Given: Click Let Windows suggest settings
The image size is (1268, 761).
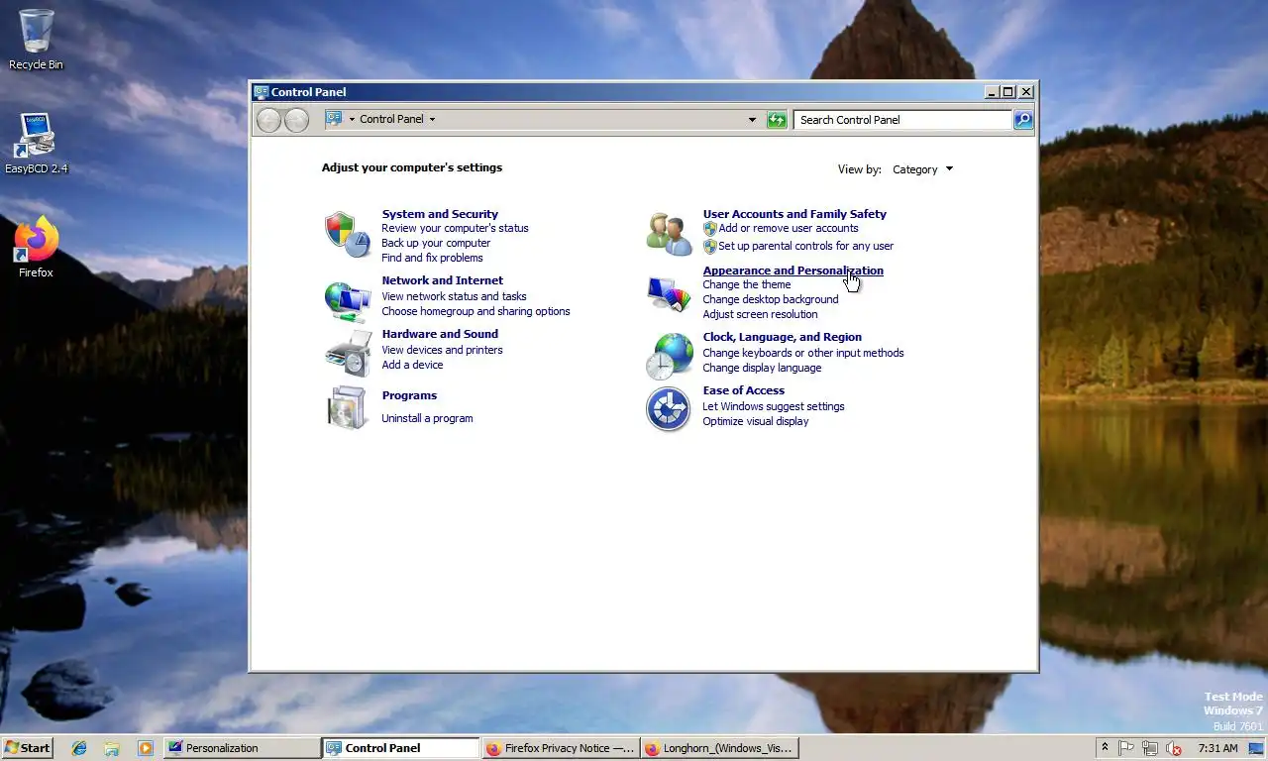Looking at the screenshot, I should point(774,406).
